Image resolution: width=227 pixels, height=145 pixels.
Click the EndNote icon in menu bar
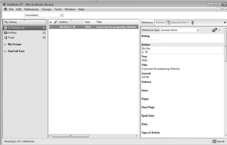click(x=6, y=9)
